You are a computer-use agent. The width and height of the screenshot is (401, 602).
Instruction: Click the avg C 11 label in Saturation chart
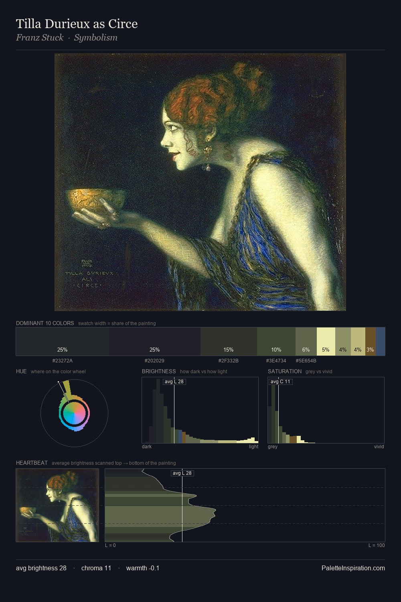[x=280, y=381]
